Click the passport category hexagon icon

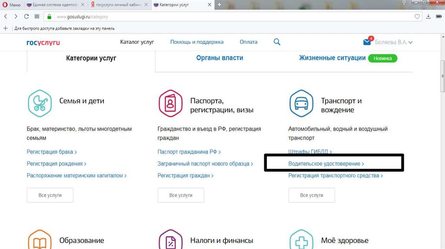(x=170, y=103)
